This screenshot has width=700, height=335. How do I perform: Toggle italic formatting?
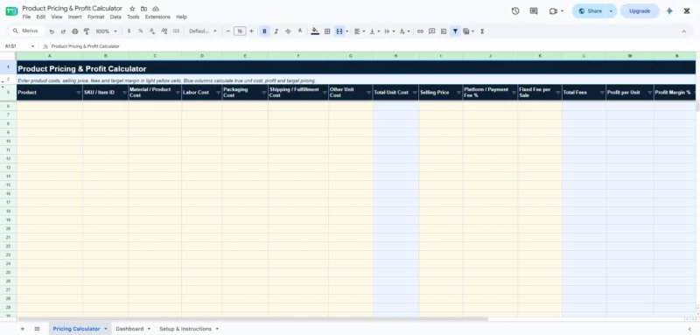coord(276,31)
